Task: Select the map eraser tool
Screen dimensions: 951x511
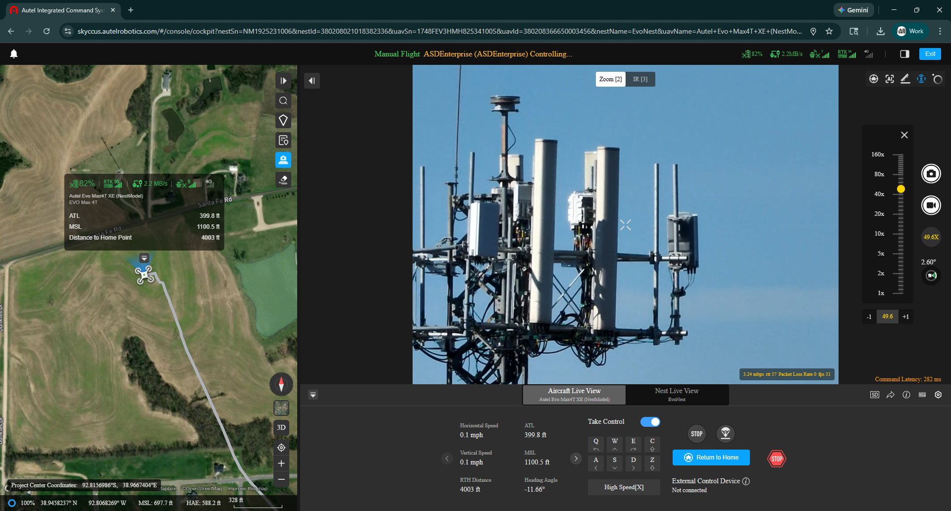Action: tap(283, 180)
